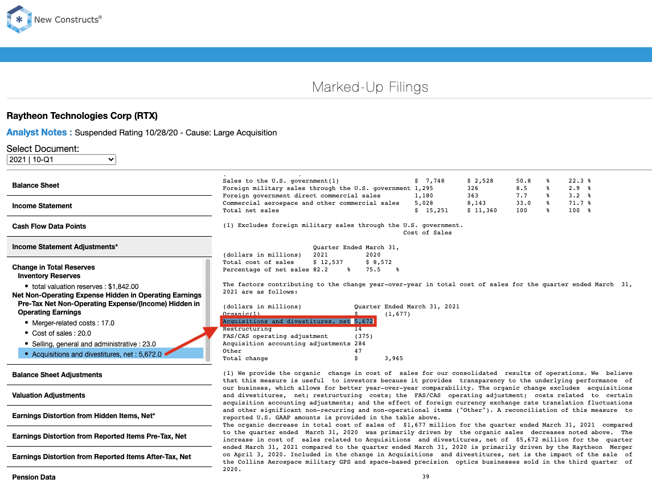Viewport: 652px width, 487px height.
Task: Click the Pre-Tax Net Non-Operating Expense subheading
Action: [109, 308]
